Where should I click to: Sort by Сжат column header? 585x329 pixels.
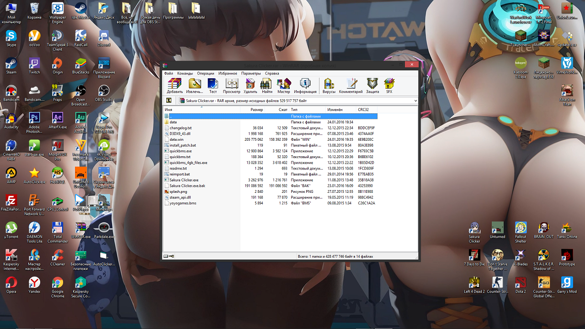(277, 110)
